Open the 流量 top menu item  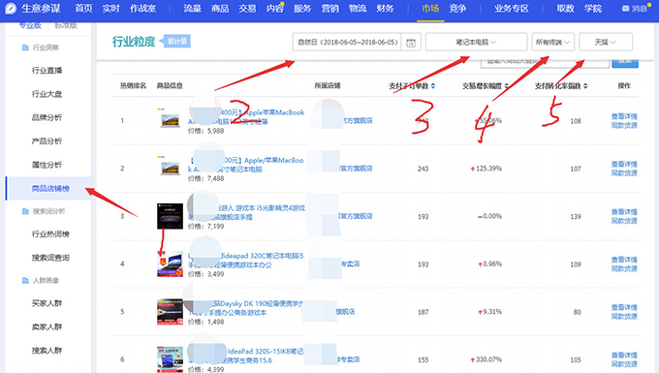pos(192,9)
